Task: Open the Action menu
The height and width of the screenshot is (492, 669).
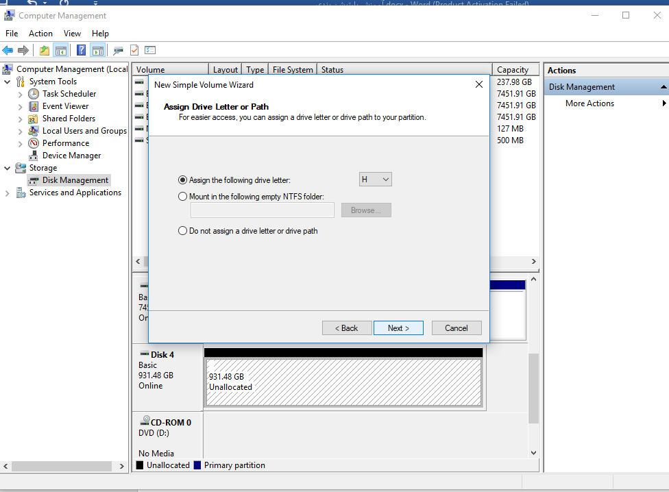Action: point(40,33)
